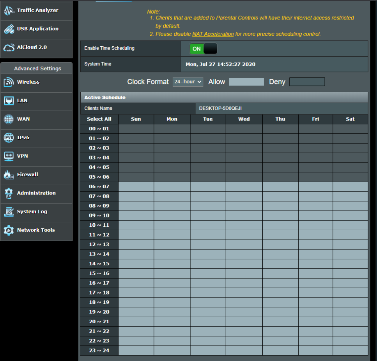The height and width of the screenshot is (361, 377).
Task: Open WAN globe icon
Action: point(9,119)
